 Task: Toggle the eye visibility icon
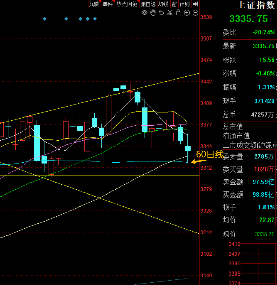144,13
